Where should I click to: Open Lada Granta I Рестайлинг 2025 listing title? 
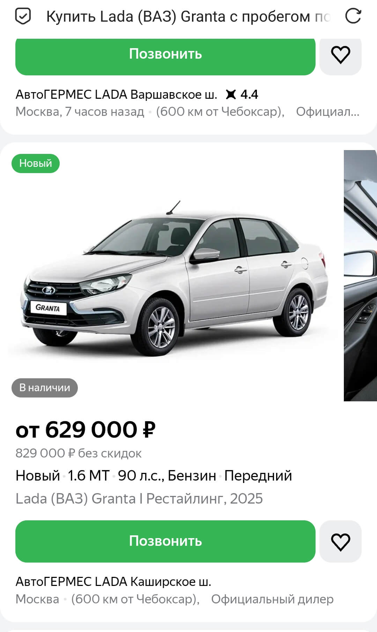coord(139,499)
